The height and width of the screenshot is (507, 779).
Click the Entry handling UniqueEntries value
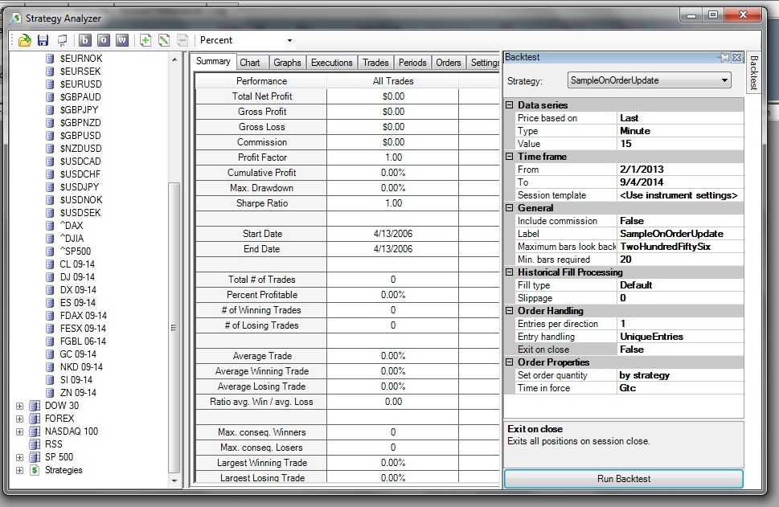coord(680,337)
